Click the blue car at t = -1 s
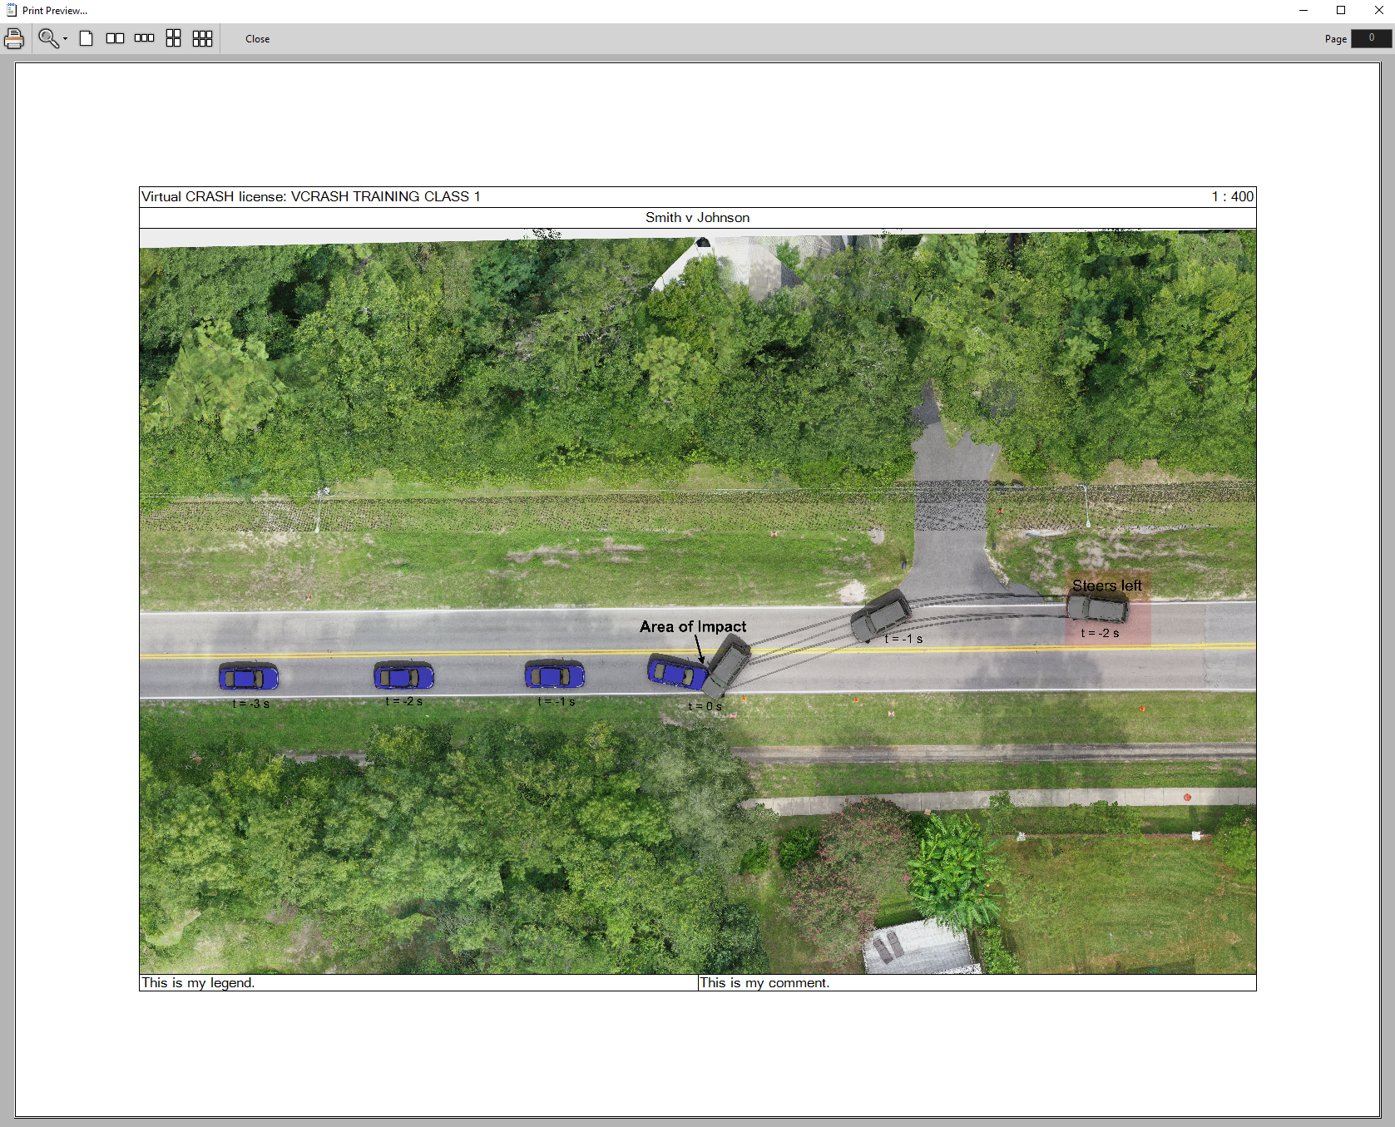1395x1127 pixels. coord(555,675)
